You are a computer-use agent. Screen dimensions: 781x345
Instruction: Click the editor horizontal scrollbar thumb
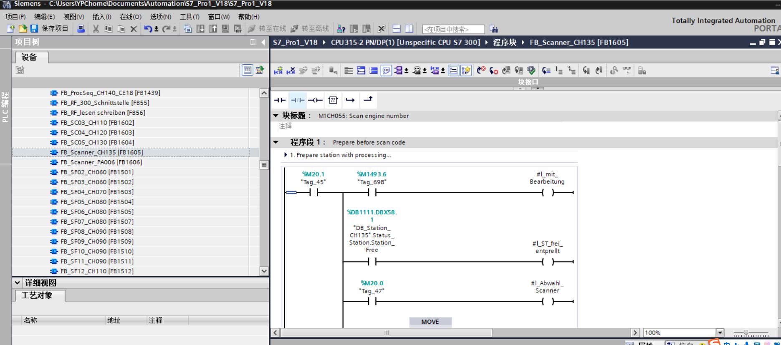[387, 332]
